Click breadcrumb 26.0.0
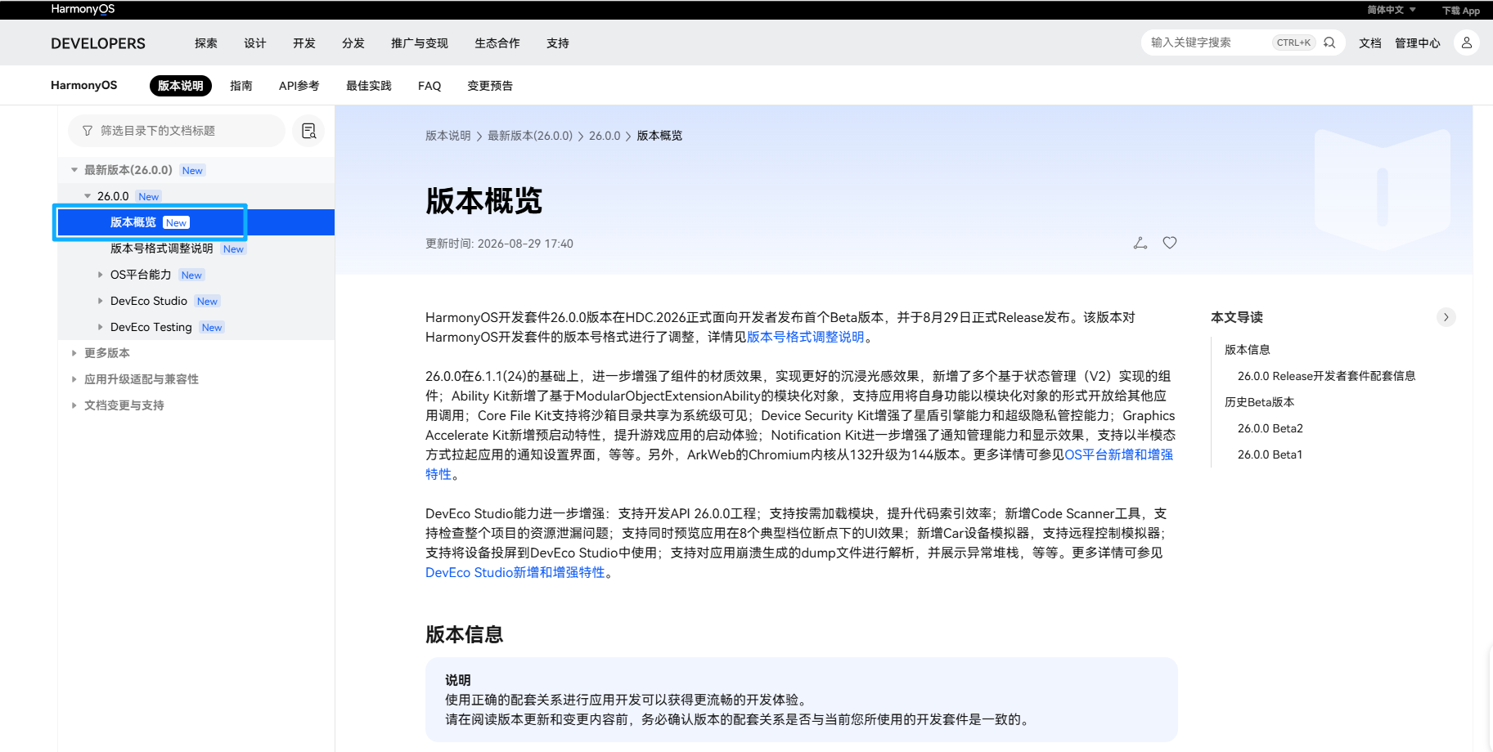This screenshot has height=752, width=1493. 605,136
